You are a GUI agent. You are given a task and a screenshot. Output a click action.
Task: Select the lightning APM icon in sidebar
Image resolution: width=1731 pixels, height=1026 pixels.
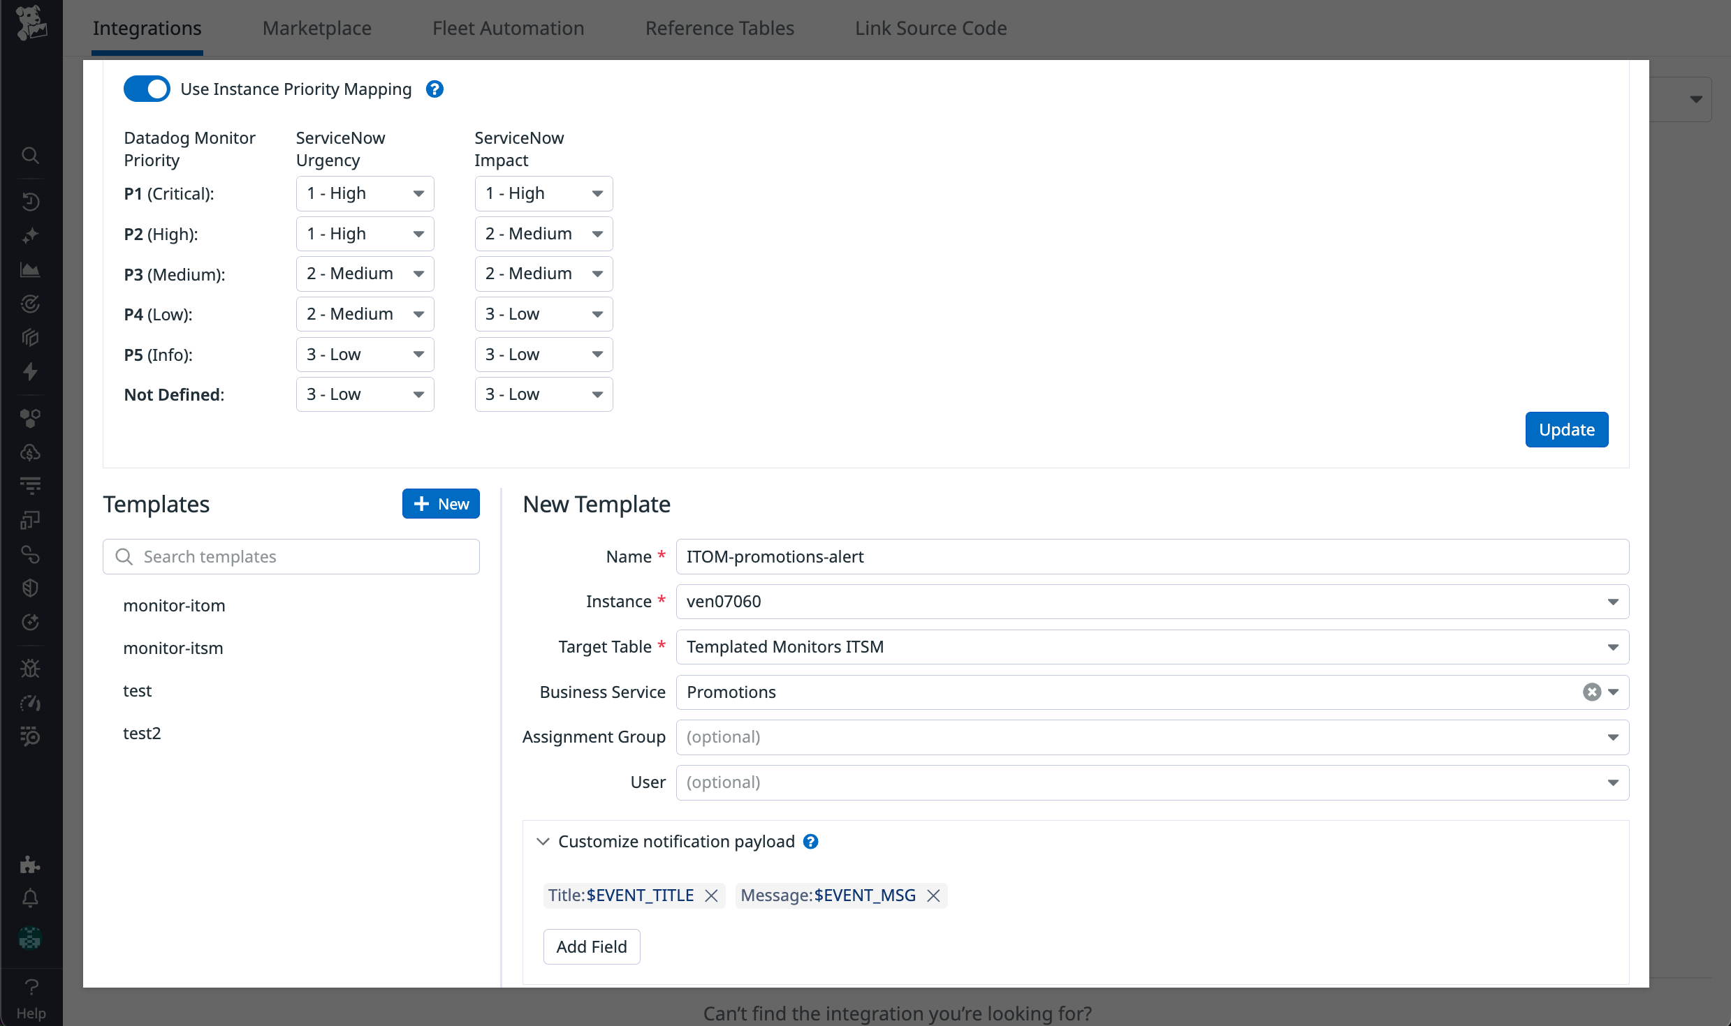31,372
